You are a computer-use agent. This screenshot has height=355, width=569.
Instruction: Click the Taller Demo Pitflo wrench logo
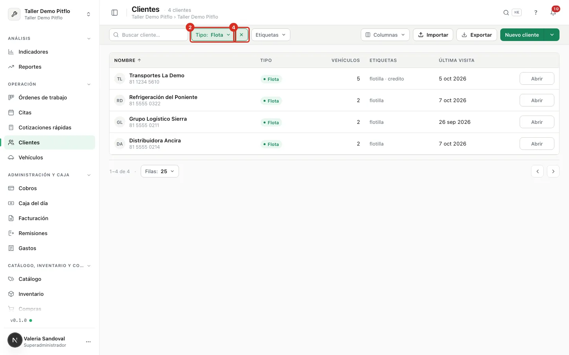(14, 14)
